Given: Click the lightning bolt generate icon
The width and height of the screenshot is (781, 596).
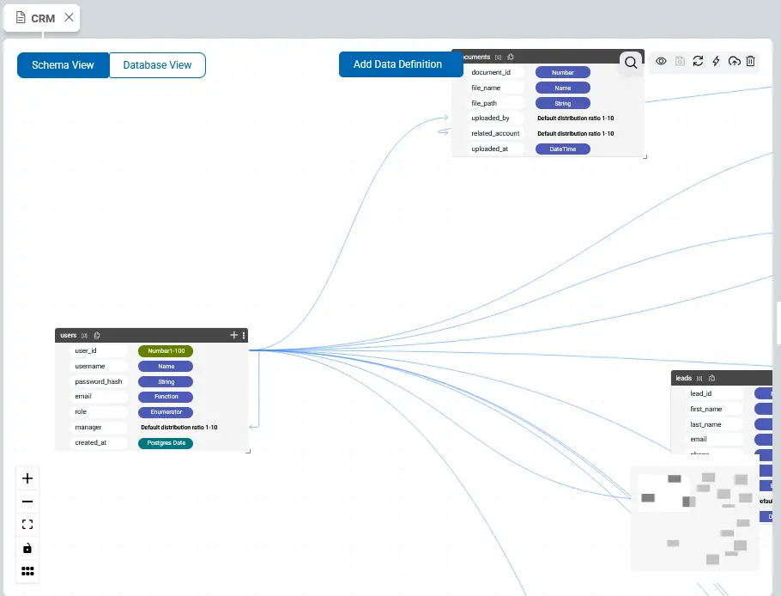Looking at the screenshot, I should click(x=716, y=61).
